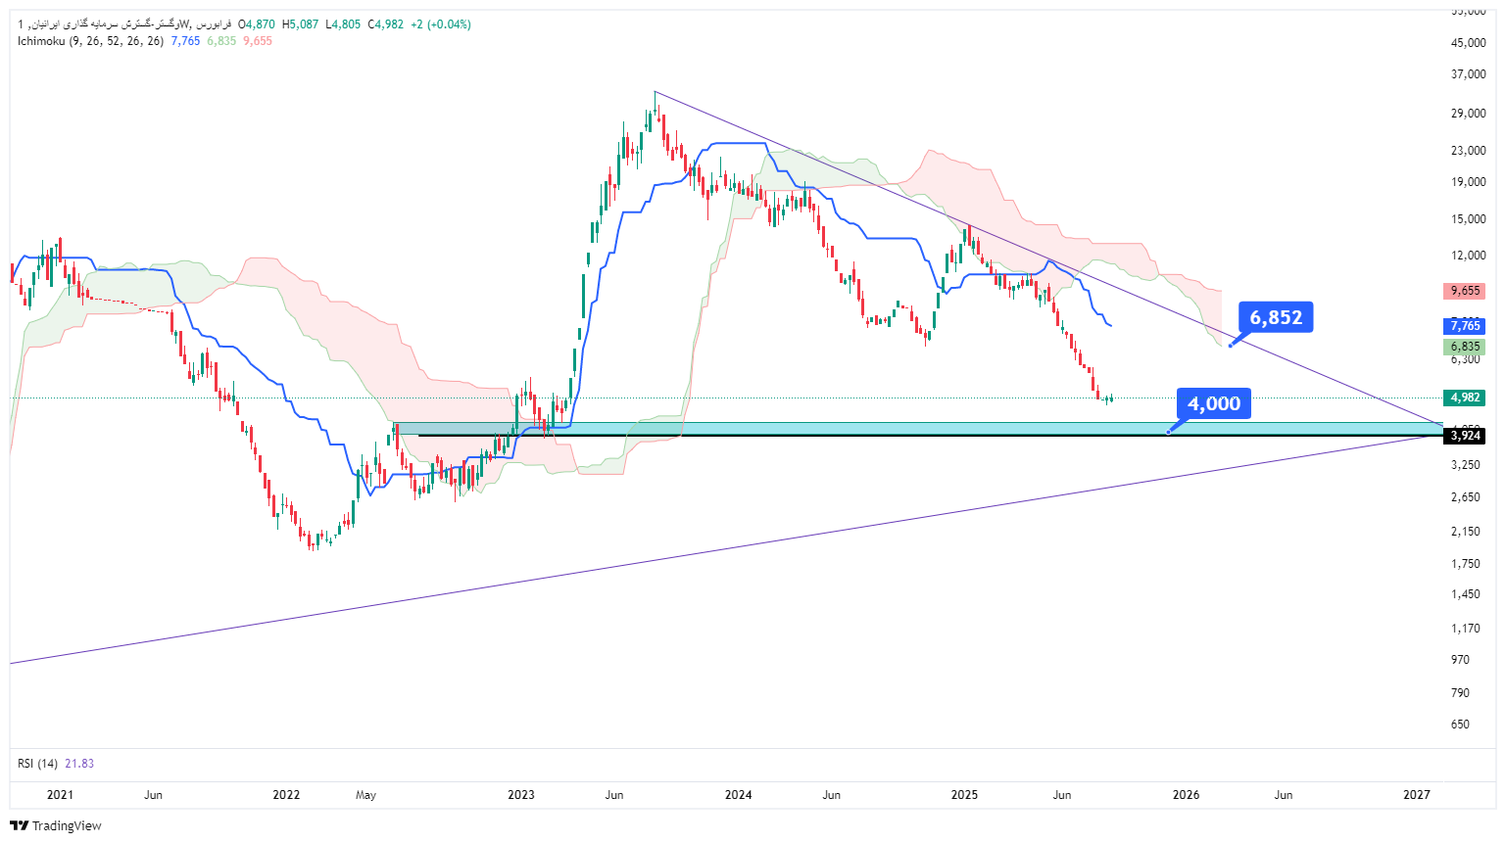Select the black 3,924 price-axis tag
Image resolution: width=1506 pixels, height=843 pixels.
tap(1465, 436)
